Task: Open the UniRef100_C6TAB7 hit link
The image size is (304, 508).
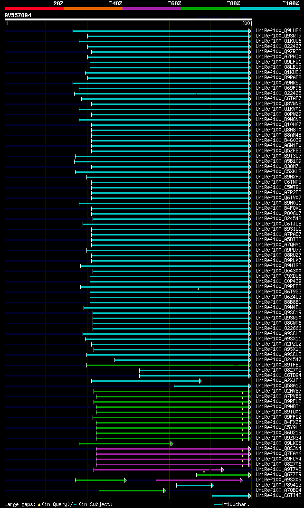Action: click(x=278, y=98)
